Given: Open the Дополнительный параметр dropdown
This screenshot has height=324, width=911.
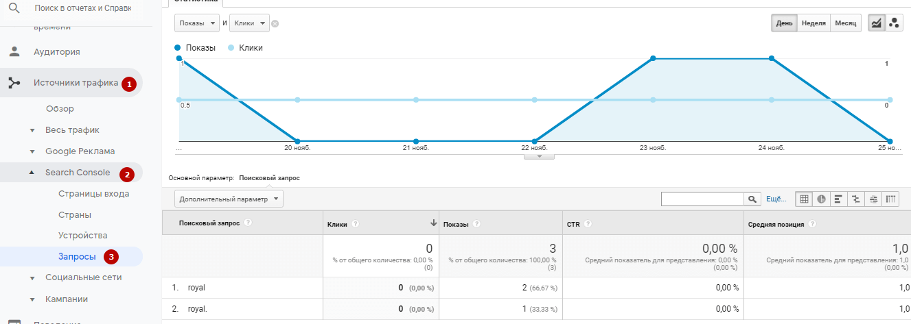Looking at the screenshot, I should pos(229,199).
